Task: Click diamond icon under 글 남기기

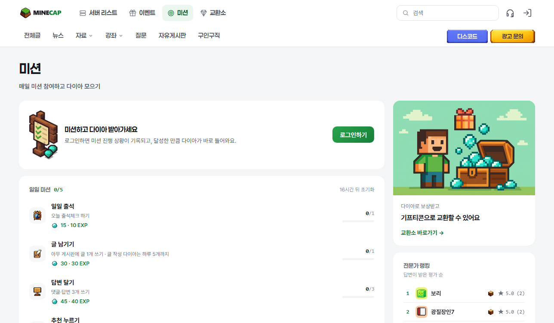Action: click(55, 264)
